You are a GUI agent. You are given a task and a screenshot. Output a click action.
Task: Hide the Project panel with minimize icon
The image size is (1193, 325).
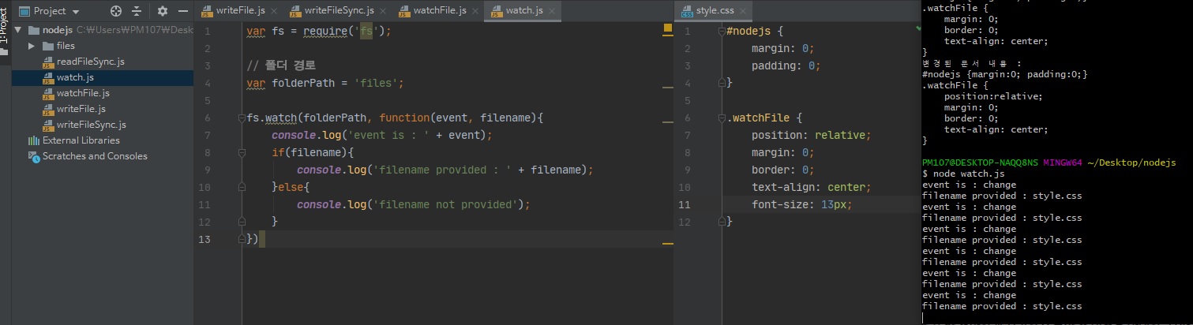click(183, 11)
